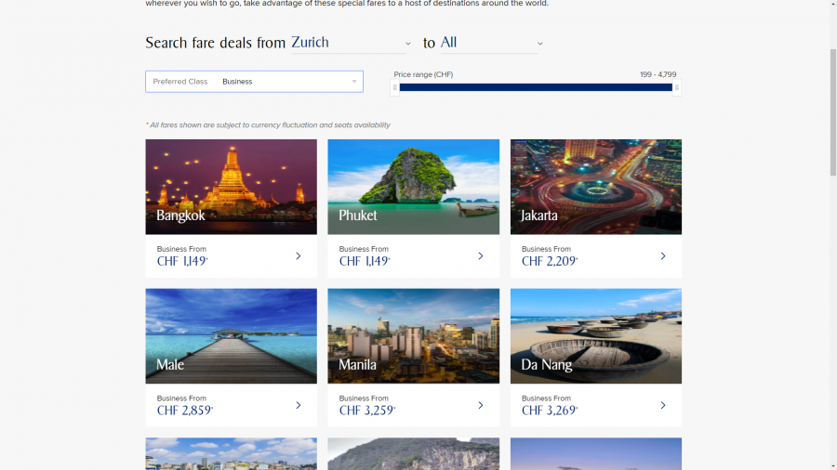Open the 'All' destination dropdown
This screenshot has width=837, height=470.
[492, 43]
